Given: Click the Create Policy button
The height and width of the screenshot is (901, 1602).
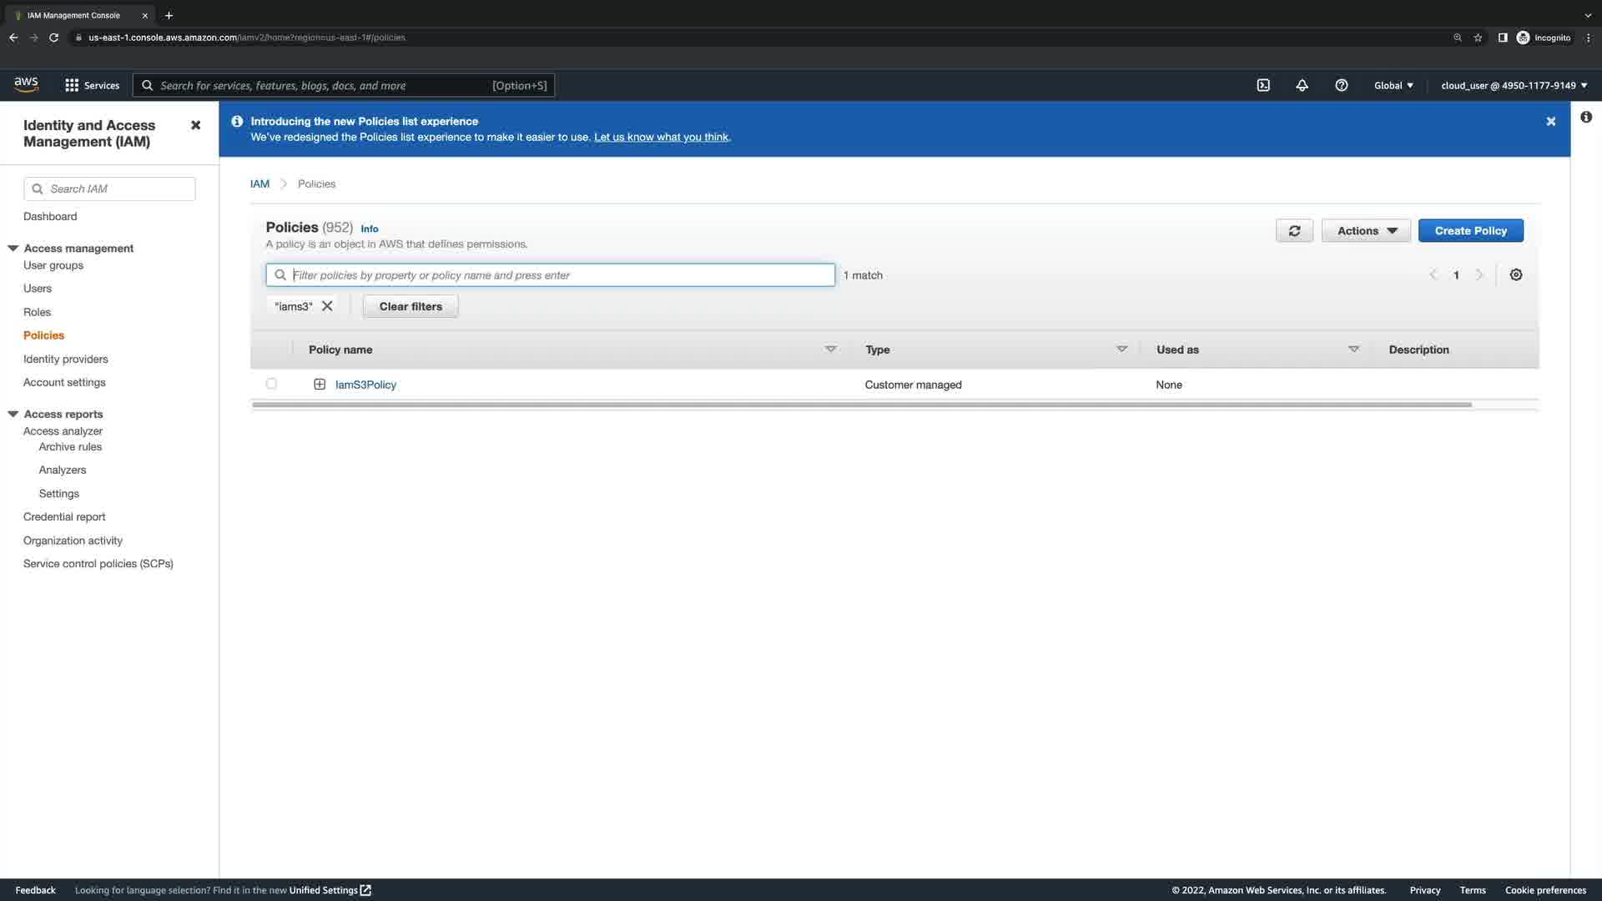Looking at the screenshot, I should (x=1470, y=231).
